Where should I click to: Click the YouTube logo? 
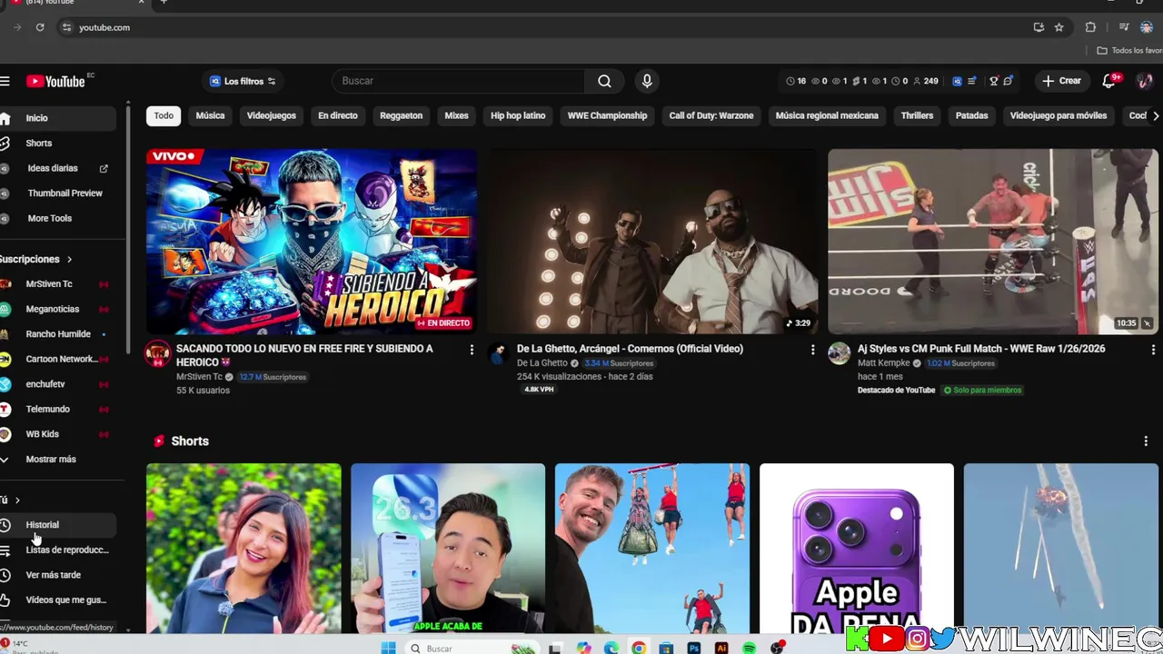pyautogui.click(x=55, y=81)
